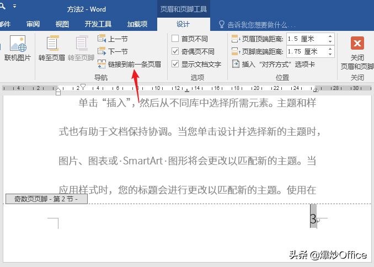Open the 开发工具 (Developer) tab
The image size is (374, 267).
click(x=98, y=24)
